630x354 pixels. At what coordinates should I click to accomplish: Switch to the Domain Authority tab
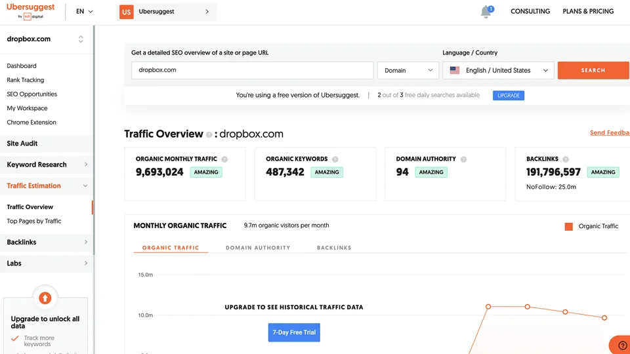point(258,248)
